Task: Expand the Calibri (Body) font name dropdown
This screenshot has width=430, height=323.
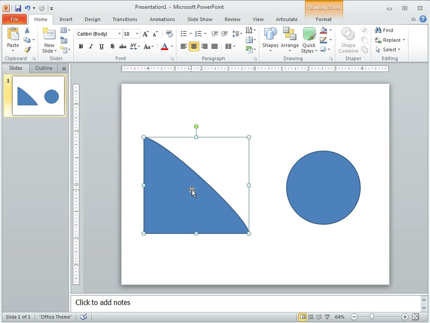Action: click(119, 34)
